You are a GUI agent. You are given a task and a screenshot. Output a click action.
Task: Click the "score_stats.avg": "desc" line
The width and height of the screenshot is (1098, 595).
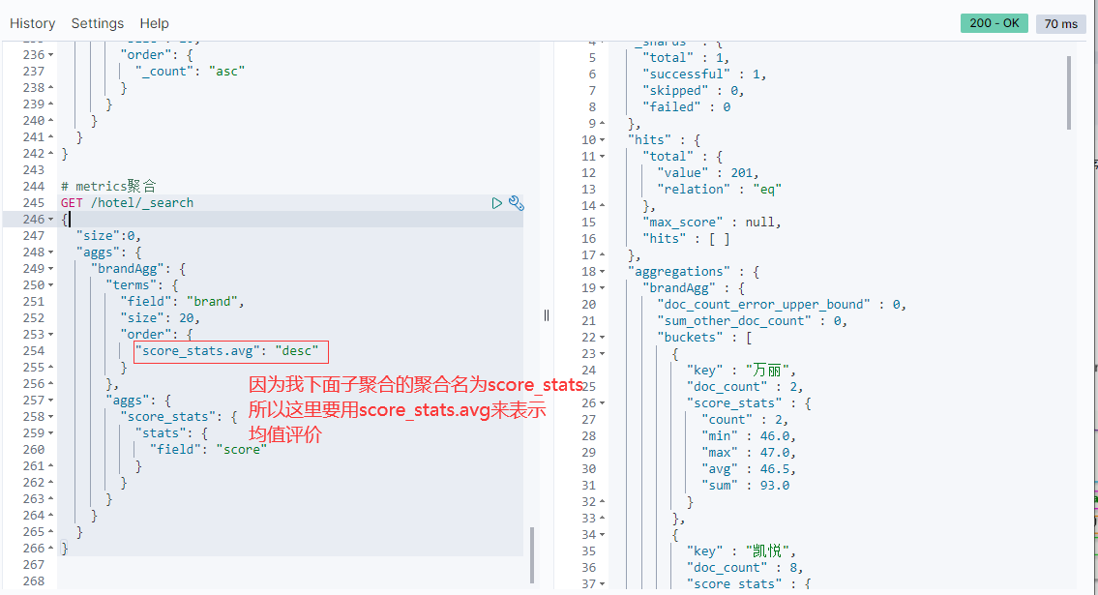click(x=227, y=350)
